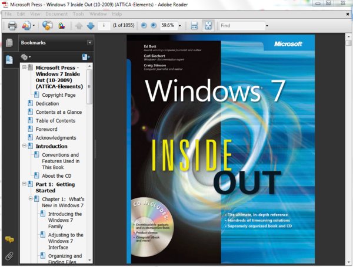353x267 pixels.
Task: Click bookmarks list scroll down arrow
Action: click(89, 261)
